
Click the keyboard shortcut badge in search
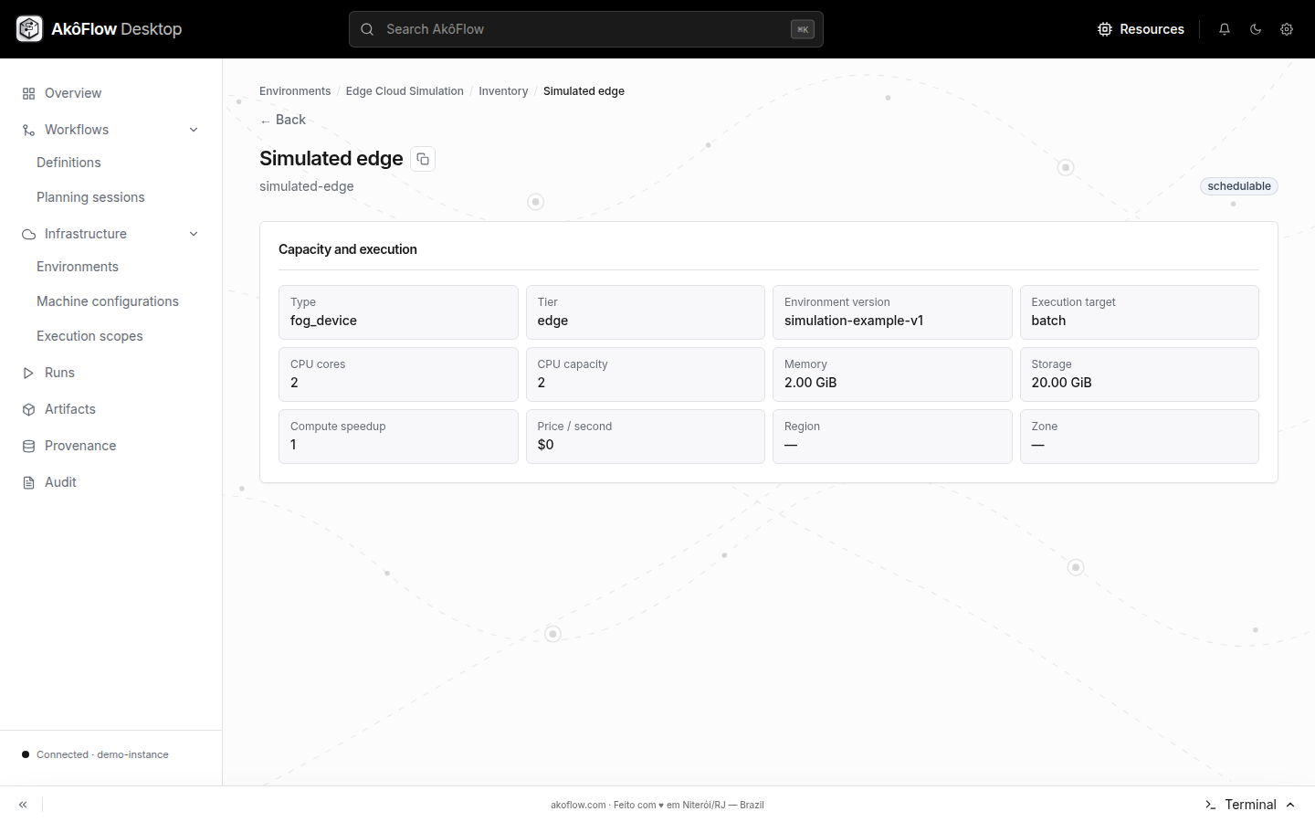[803, 29]
